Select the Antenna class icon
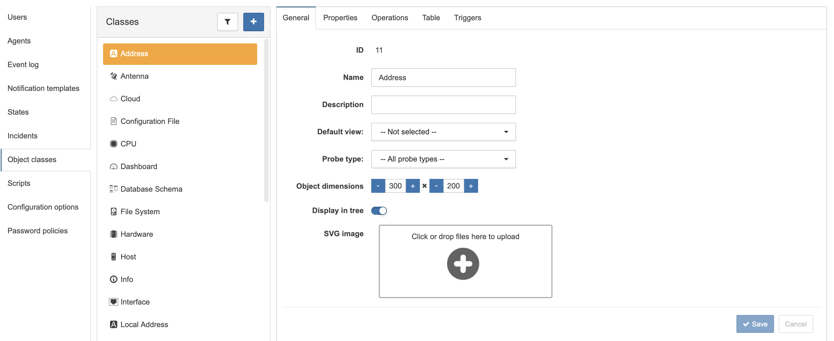 pos(113,76)
